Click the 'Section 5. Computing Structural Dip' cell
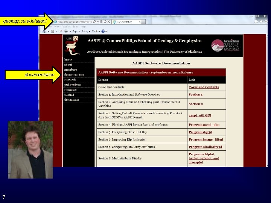The height and width of the screenshot is (203, 271). (142, 132)
